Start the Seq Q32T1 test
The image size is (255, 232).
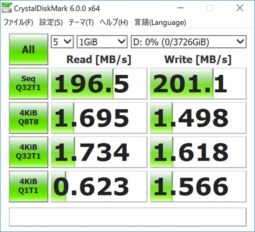tap(28, 84)
